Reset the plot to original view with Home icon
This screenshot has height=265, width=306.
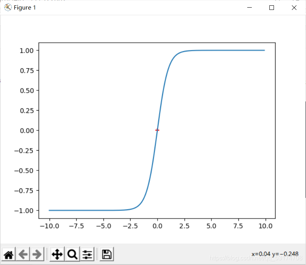point(9,254)
